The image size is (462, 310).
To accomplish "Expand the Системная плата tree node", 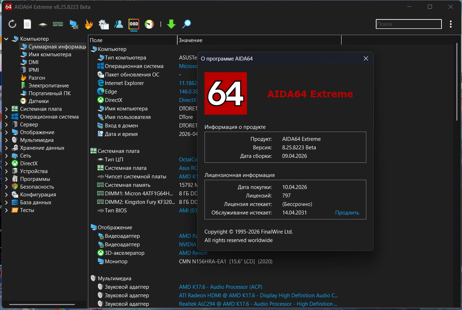I will 6,109.
